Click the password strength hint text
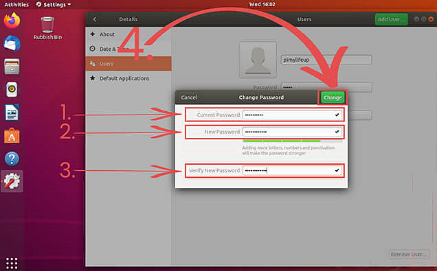This screenshot has width=437, height=271. [289, 150]
